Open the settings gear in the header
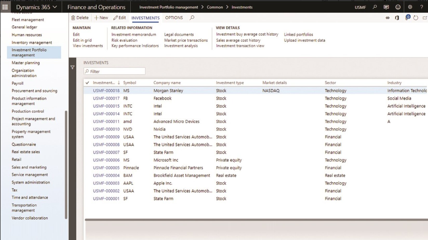The image size is (428, 240). click(x=410, y=7)
